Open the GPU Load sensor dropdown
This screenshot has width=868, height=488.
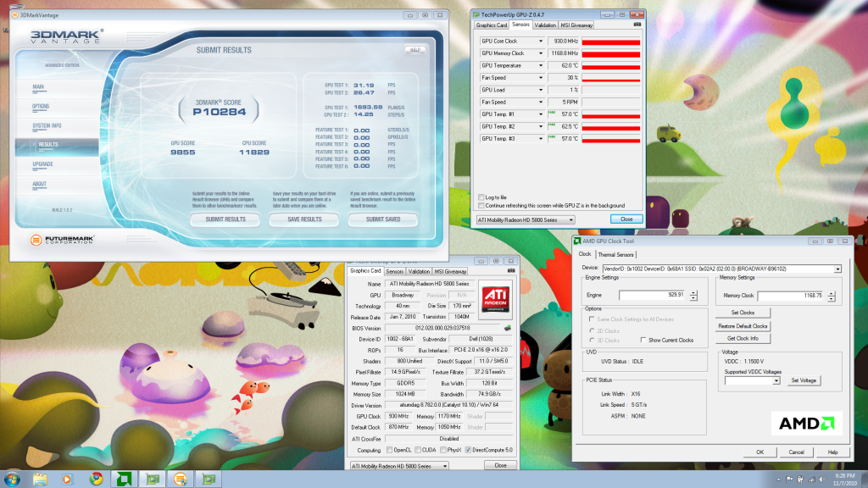click(541, 90)
